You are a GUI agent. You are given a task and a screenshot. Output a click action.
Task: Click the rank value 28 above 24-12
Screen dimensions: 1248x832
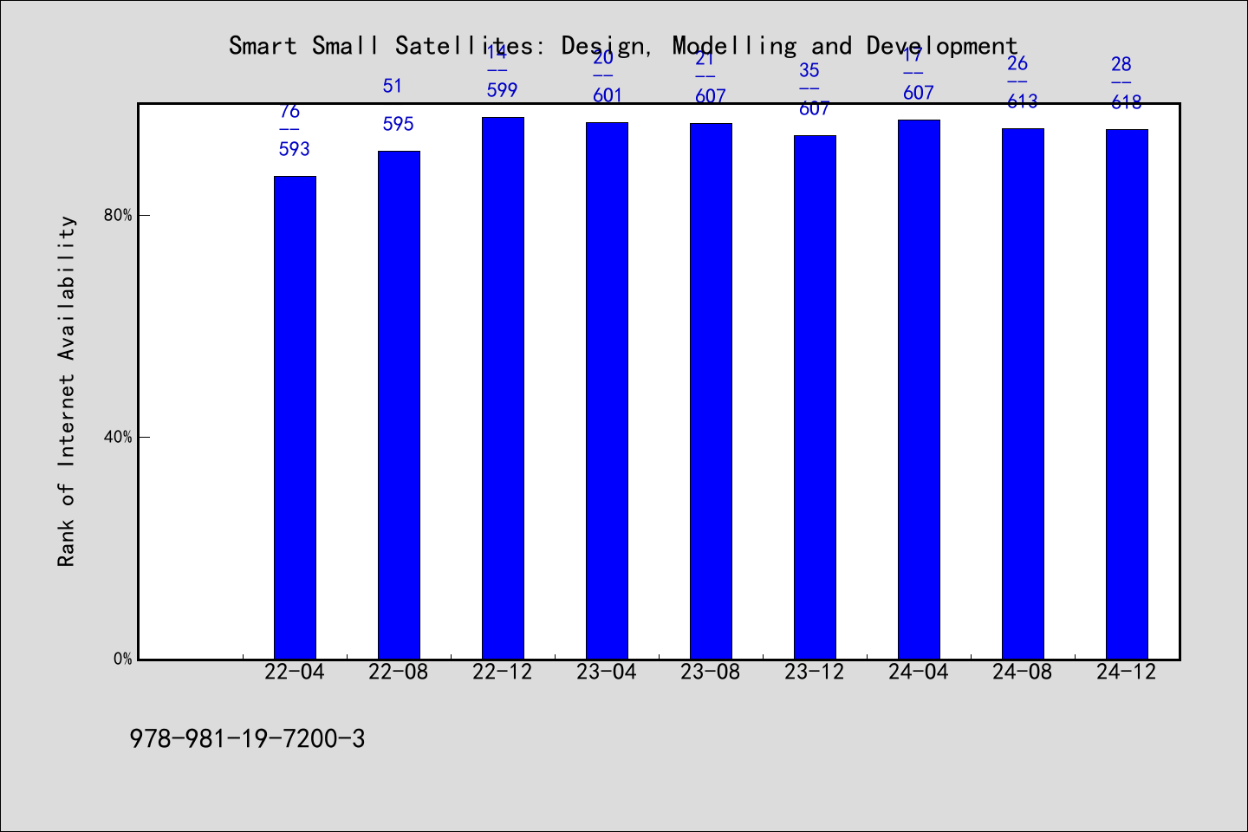point(1121,64)
